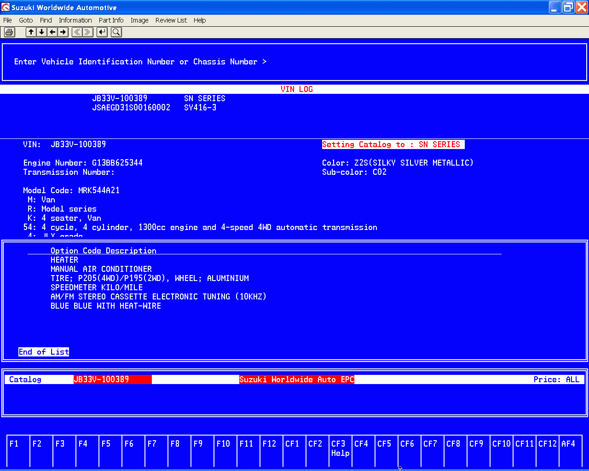Screen dimensions: 589x471
Task: Click the Enter return-arrow toolbar icon
Action: 102,32
